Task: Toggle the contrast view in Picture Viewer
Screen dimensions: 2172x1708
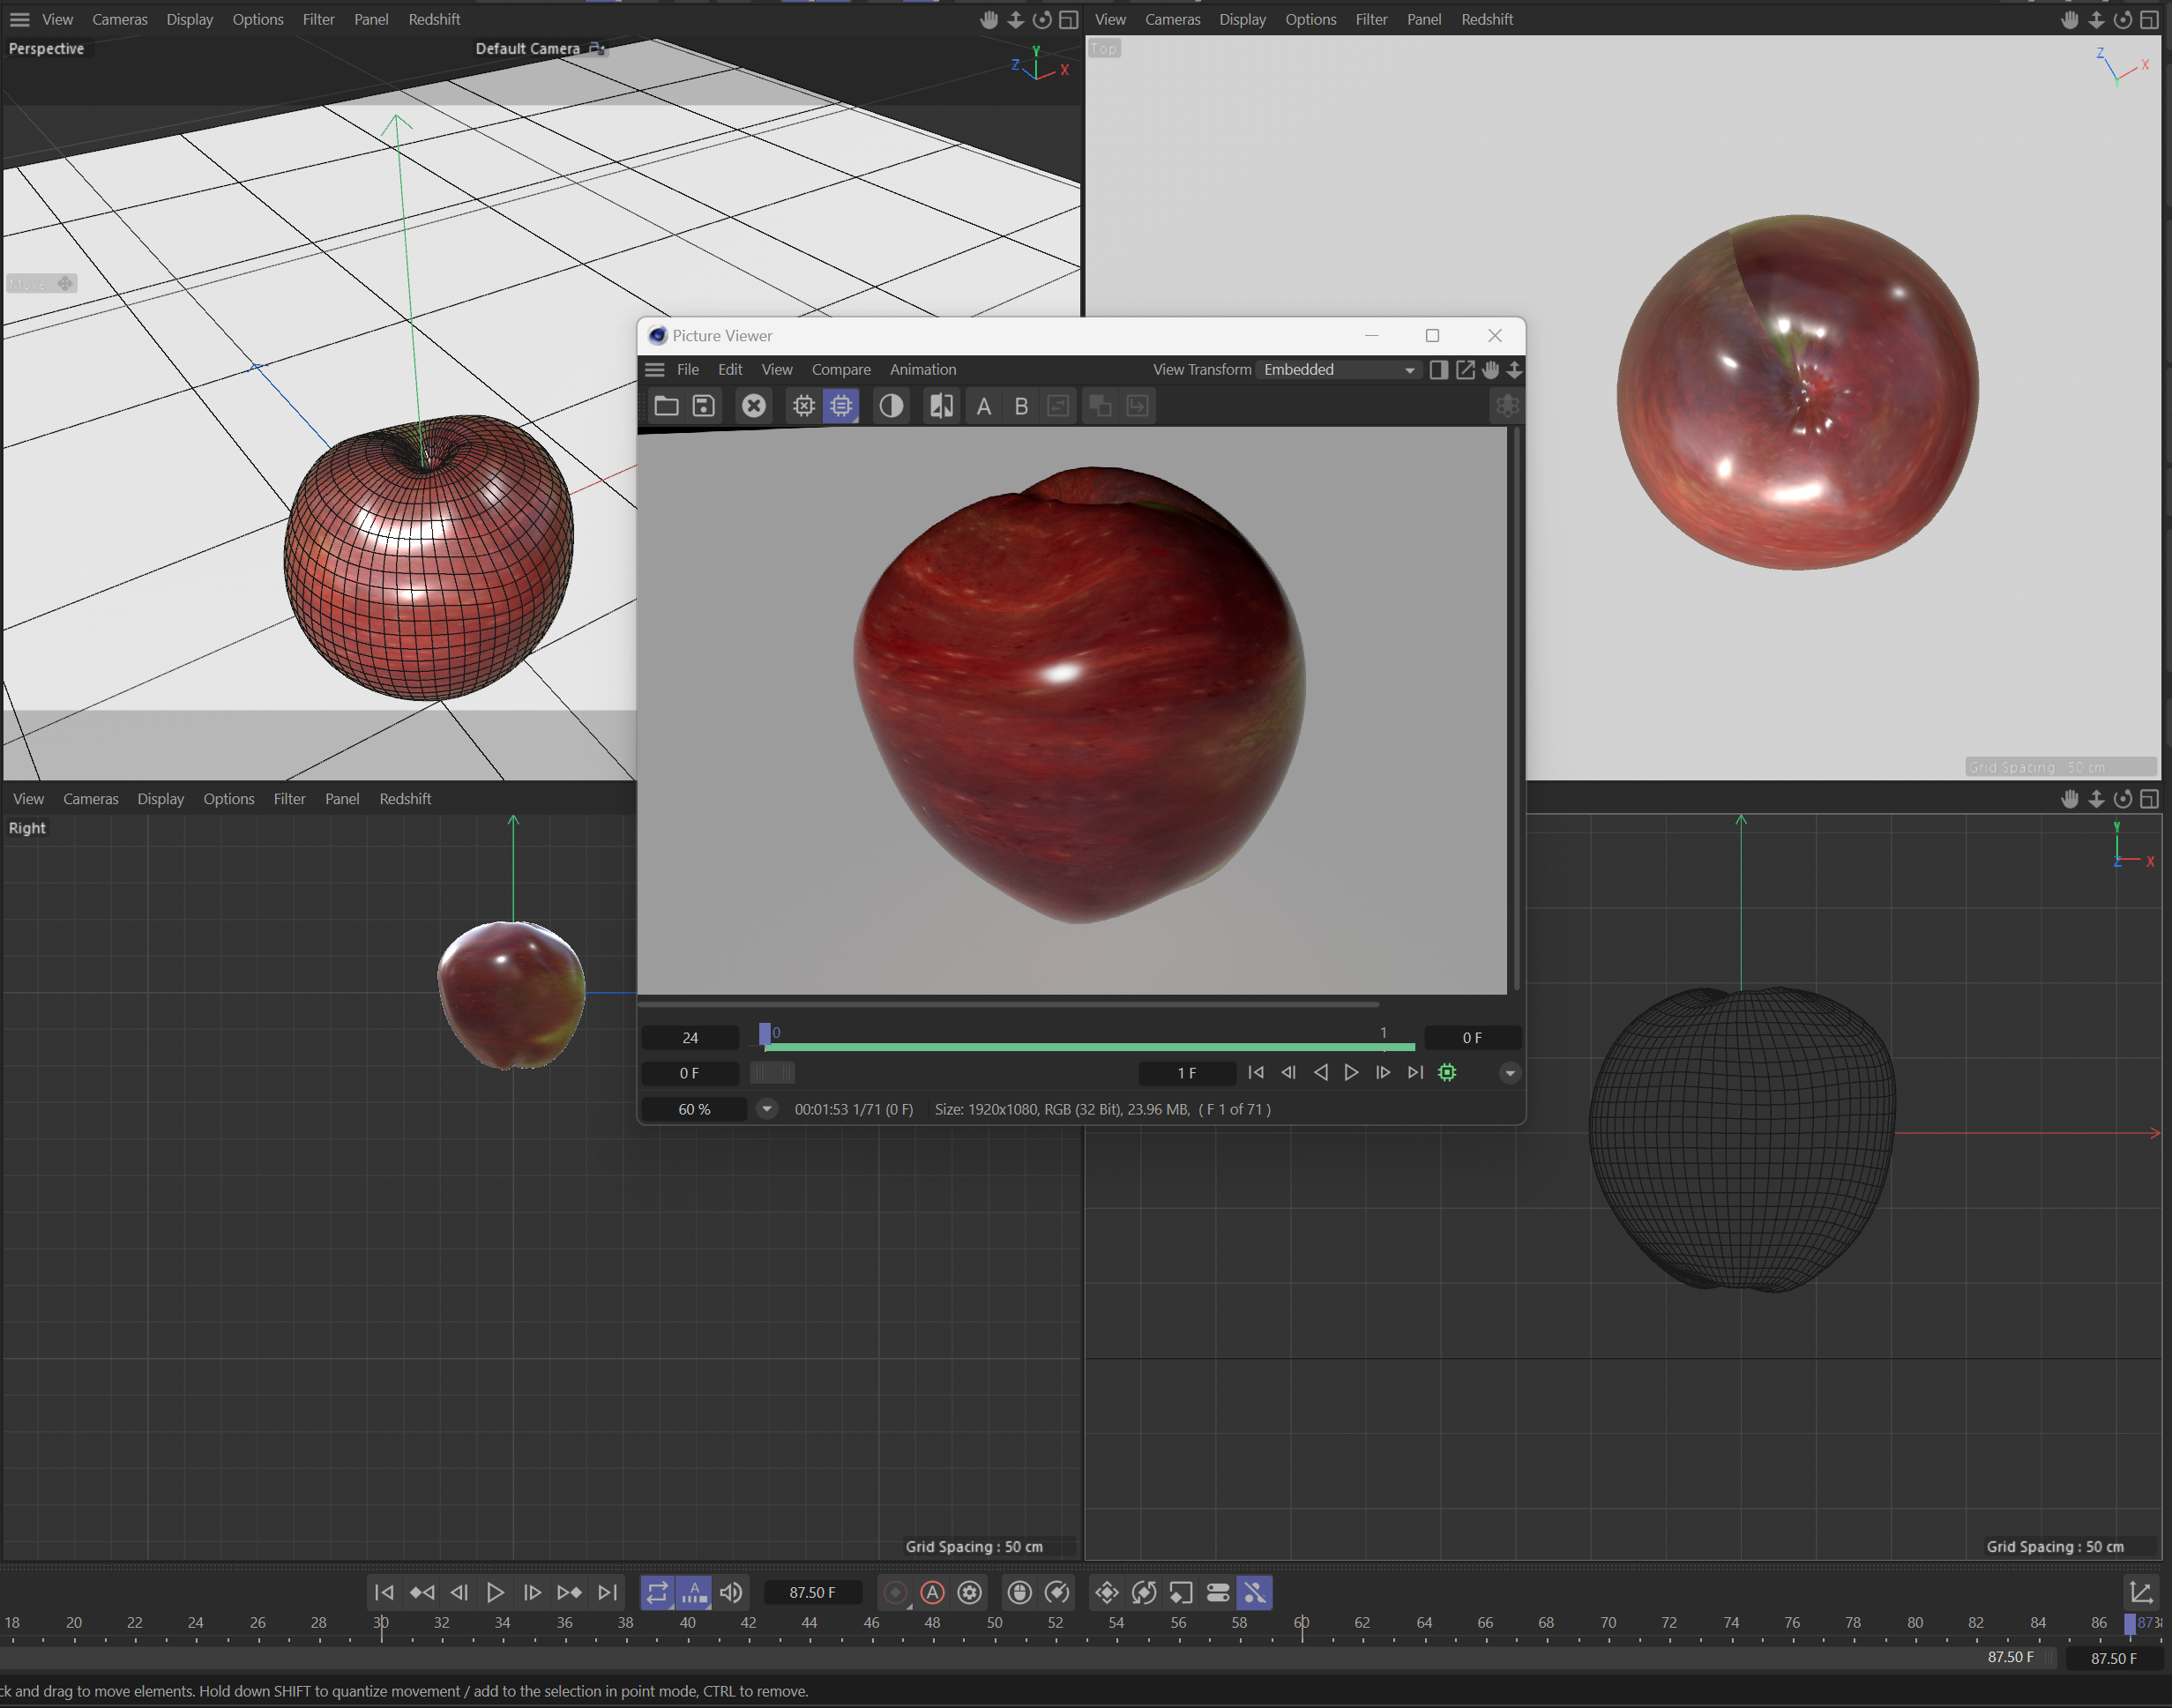Action: (x=891, y=405)
